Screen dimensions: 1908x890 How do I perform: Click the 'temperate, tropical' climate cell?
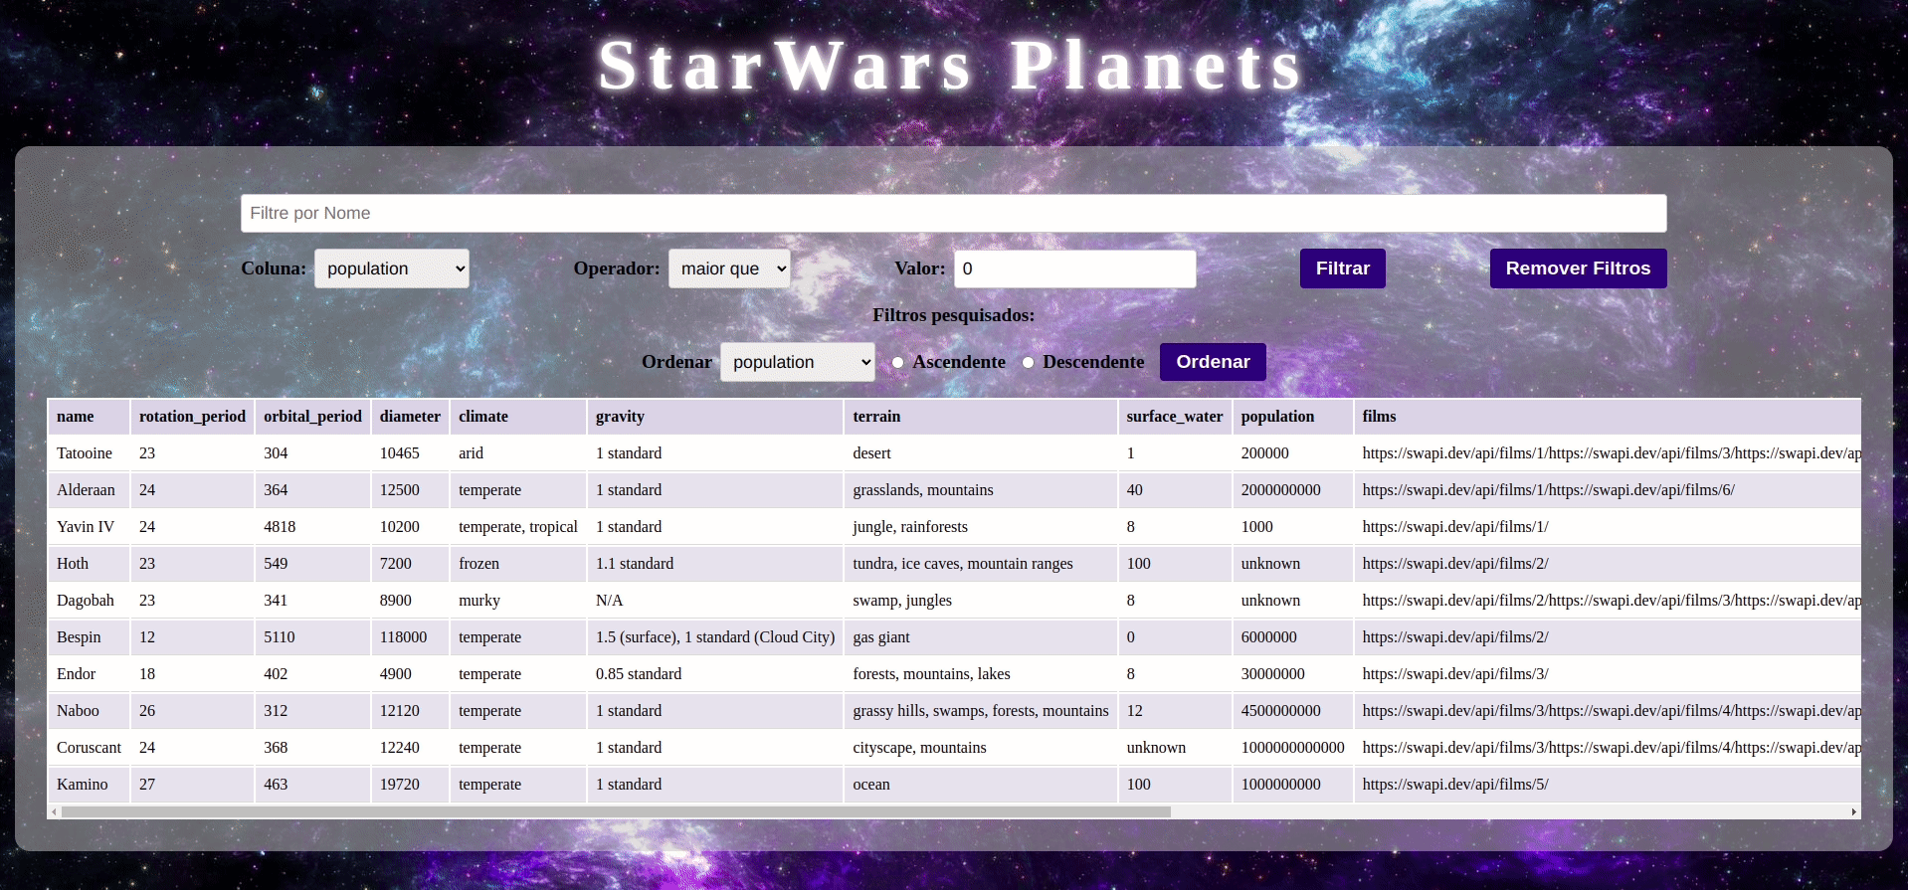518,527
